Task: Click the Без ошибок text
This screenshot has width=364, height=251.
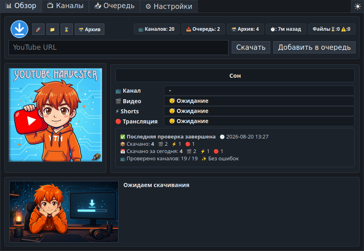Action: pos(223,159)
